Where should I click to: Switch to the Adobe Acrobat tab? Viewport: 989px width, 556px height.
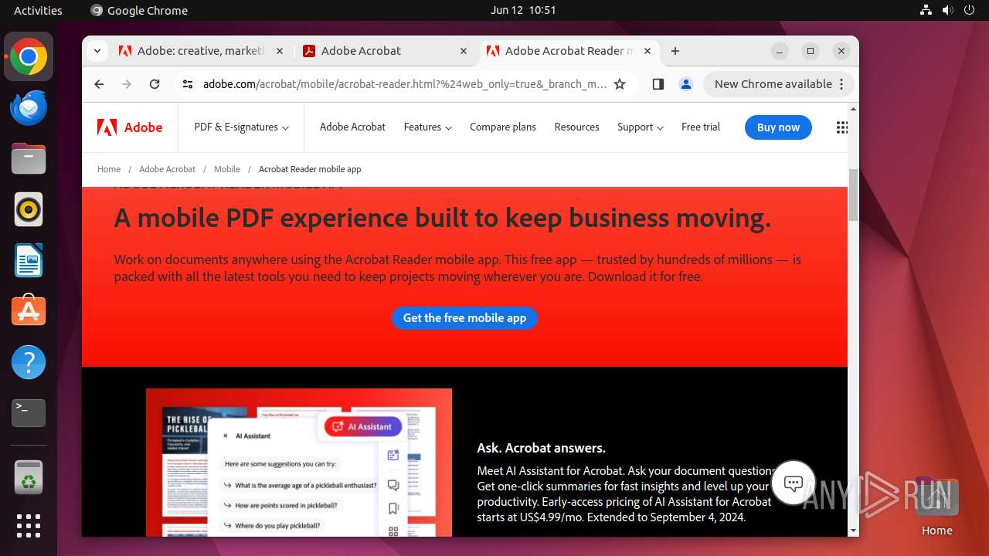pyautogui.click(x=385, y=51)
